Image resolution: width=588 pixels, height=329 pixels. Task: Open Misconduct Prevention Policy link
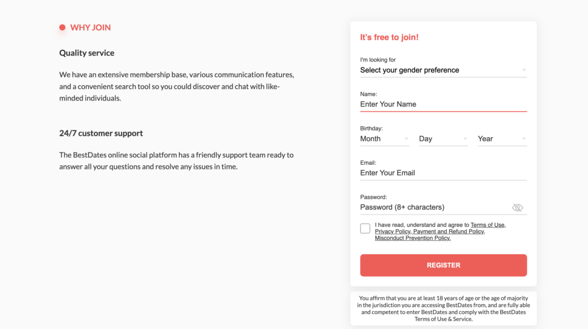coord(412,238)
